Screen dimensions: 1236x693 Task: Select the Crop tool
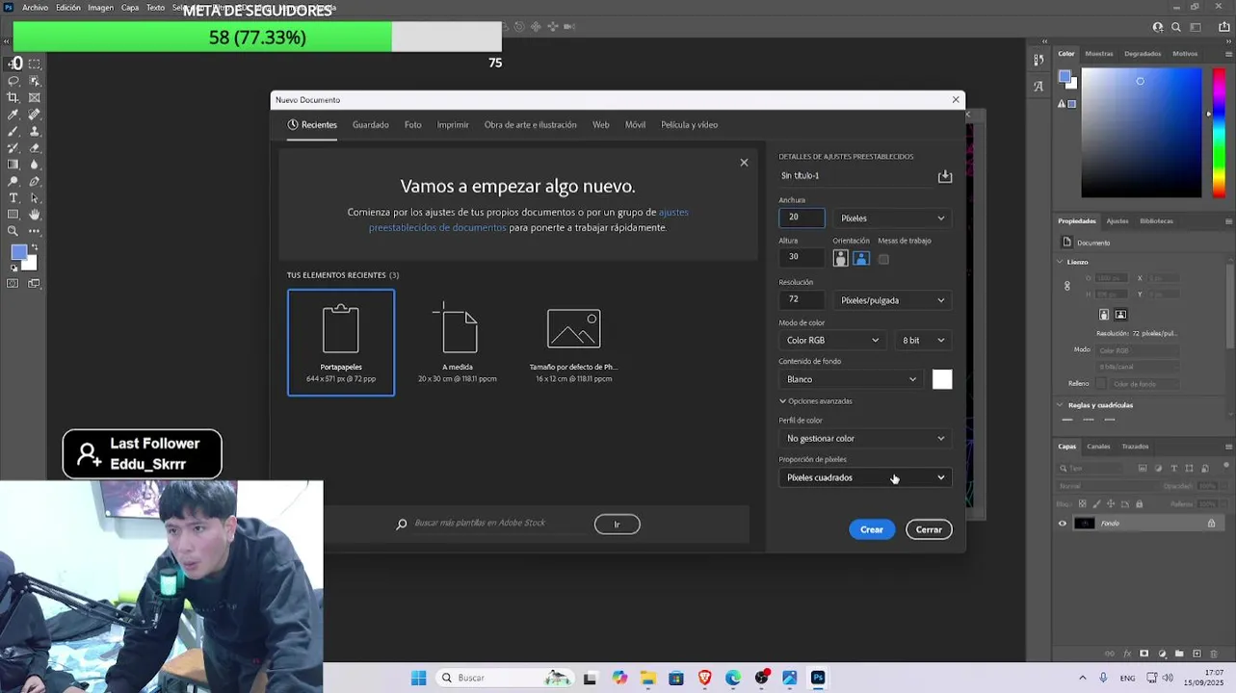13,97
